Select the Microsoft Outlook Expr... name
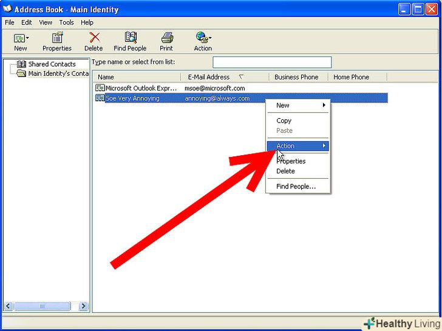The height and width of the screenshot is (331, 442). 141,88
